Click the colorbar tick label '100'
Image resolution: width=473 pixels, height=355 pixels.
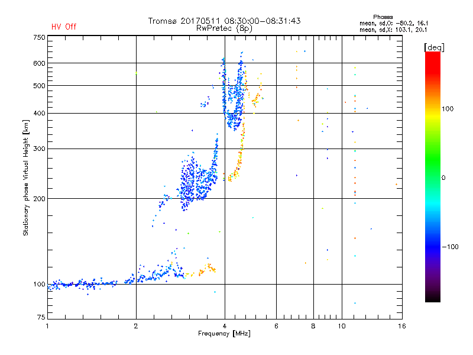pyautogui.click(x=448, y=109)
